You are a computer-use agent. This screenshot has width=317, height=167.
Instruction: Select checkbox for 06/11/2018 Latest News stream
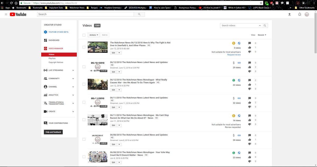point(84,102)
